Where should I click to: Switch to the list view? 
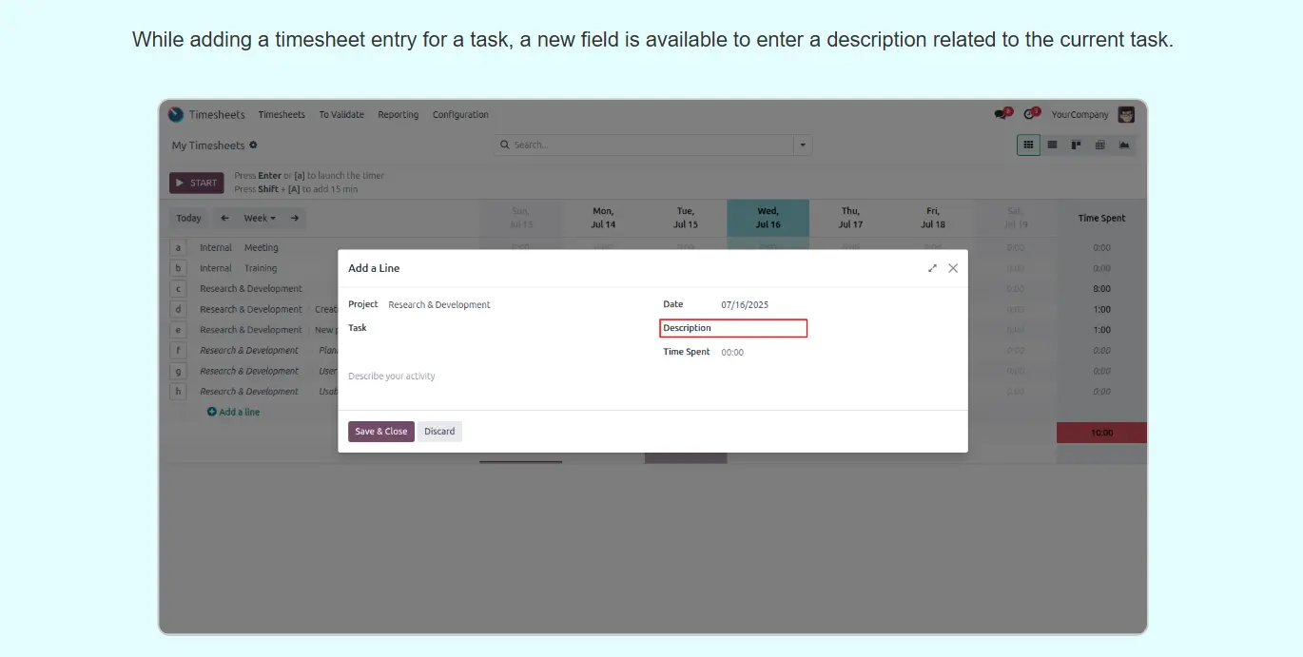(1052, 145)
